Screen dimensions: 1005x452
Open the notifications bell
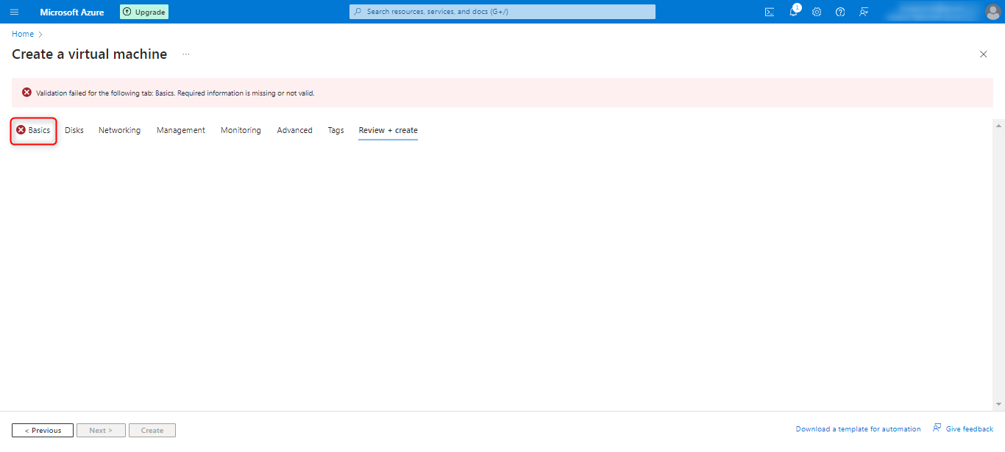click(793, 12)
